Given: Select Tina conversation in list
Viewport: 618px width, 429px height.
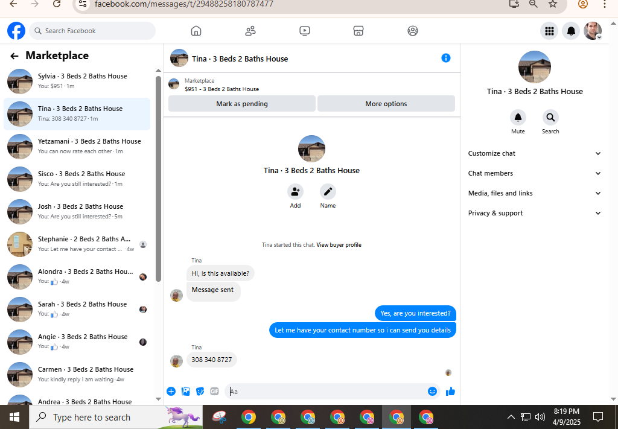Looking at the screenshot, I should tap(77, 114).
